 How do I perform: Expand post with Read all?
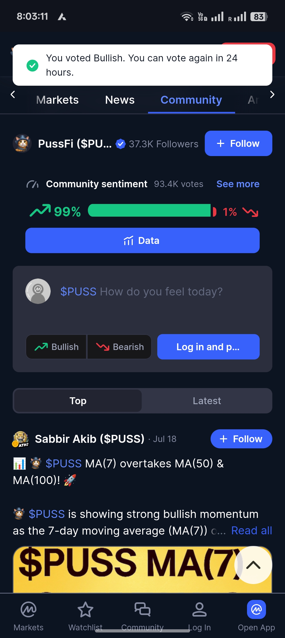click(x=251, y=530)
